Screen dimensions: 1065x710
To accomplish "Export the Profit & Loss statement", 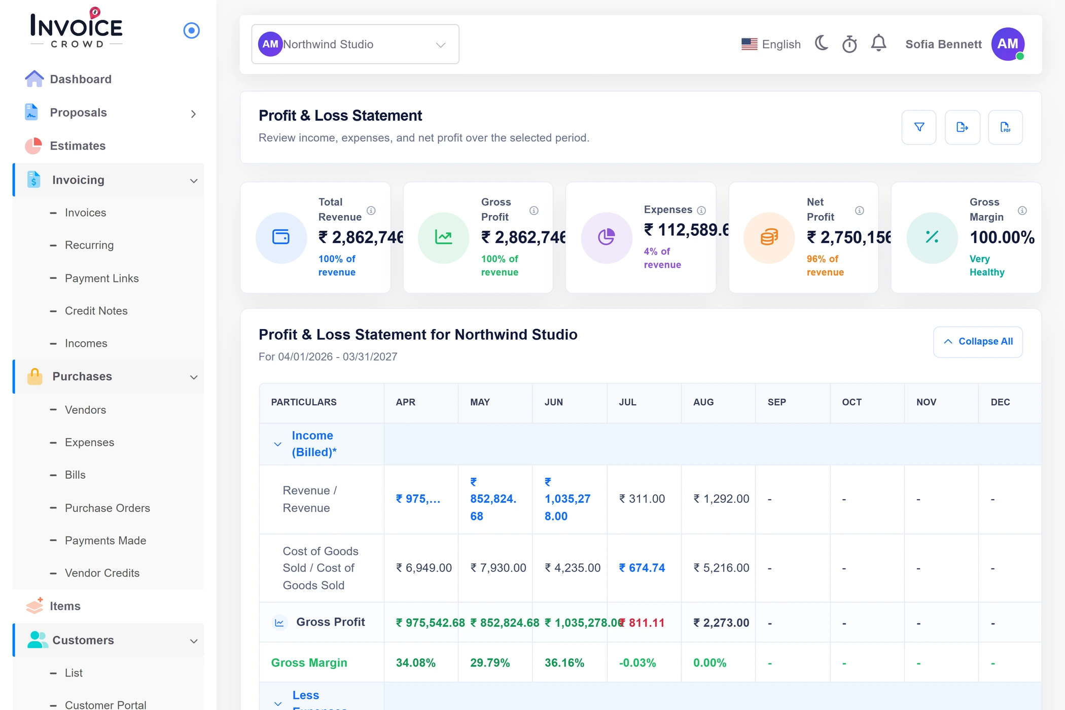I will [x=963, y=127].
